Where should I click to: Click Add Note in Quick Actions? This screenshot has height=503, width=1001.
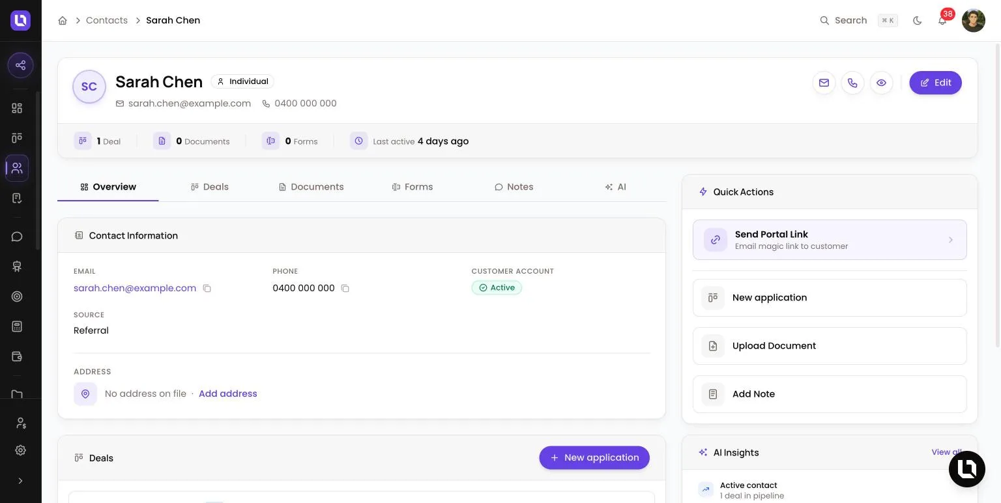pos(830,394)
